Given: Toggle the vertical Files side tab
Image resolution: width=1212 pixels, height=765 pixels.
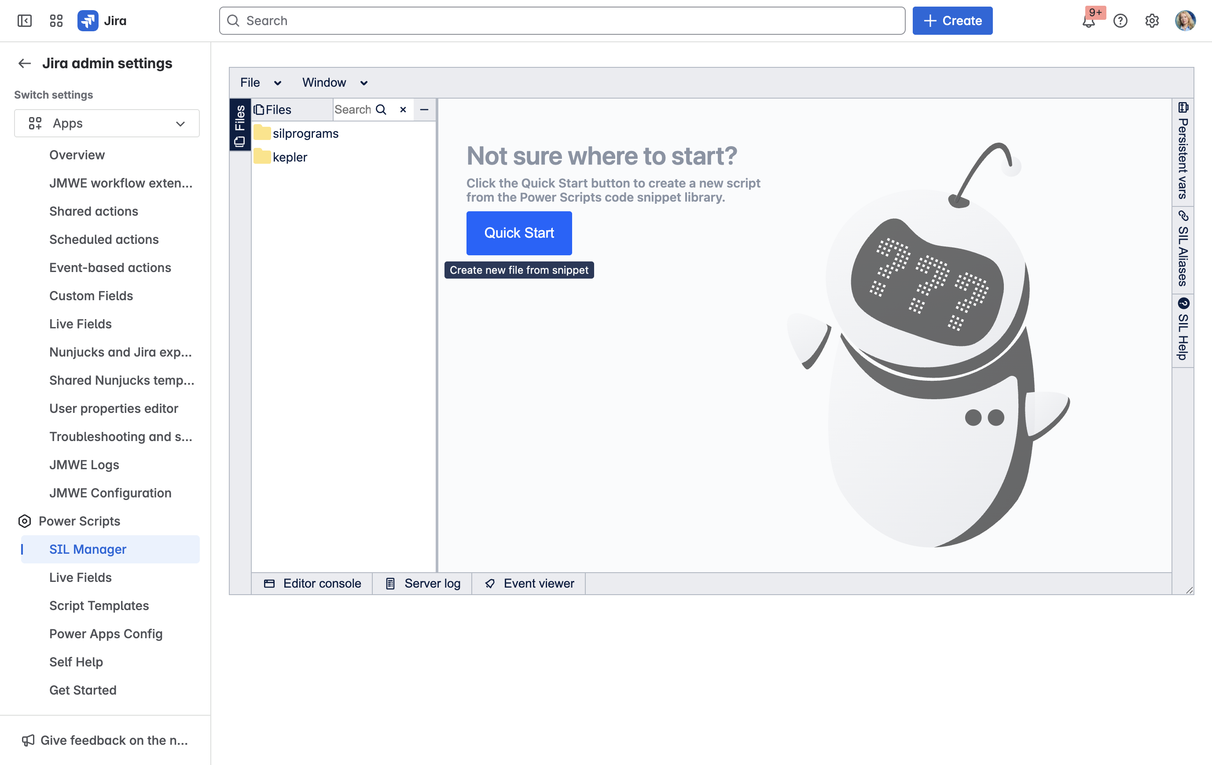Looking at the screenshot, I should click(240, 125).
